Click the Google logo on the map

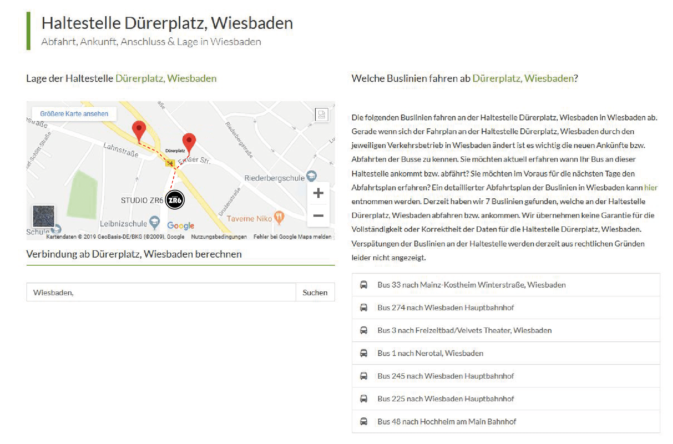click(x=180, y=226)
